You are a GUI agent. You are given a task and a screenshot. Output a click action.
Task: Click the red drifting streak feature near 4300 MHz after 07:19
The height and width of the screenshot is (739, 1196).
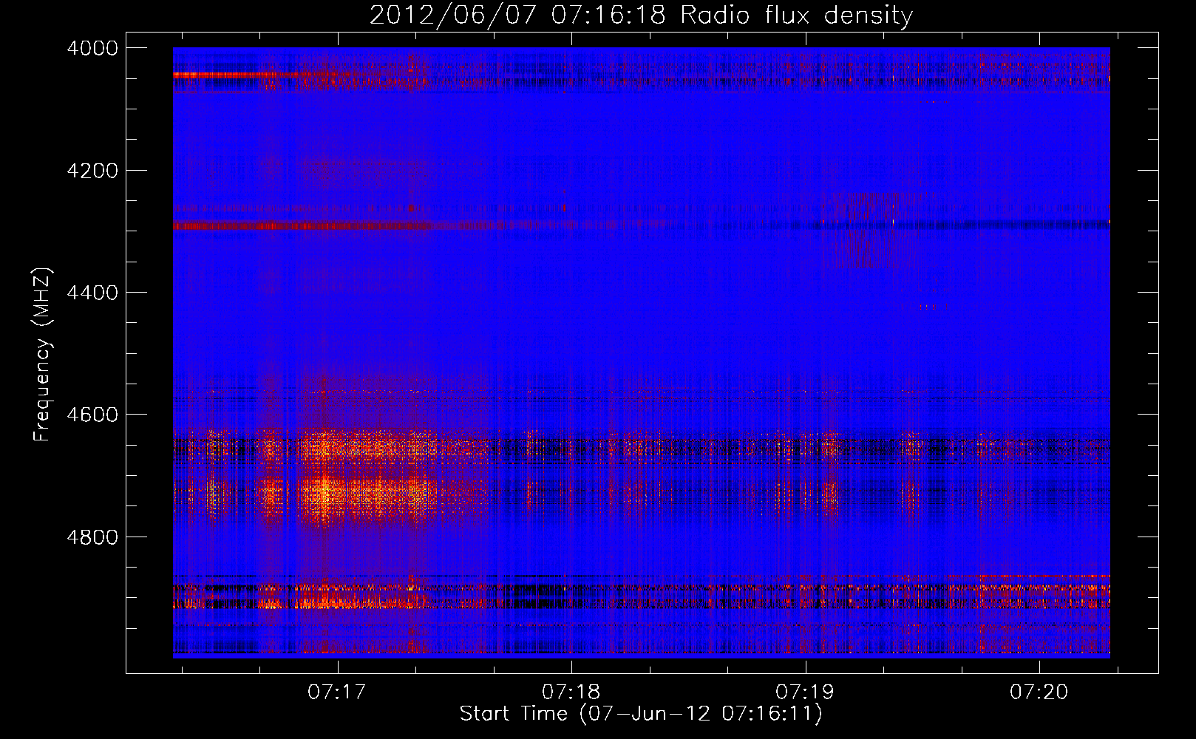pyautogui.click(x=865, y=231)
